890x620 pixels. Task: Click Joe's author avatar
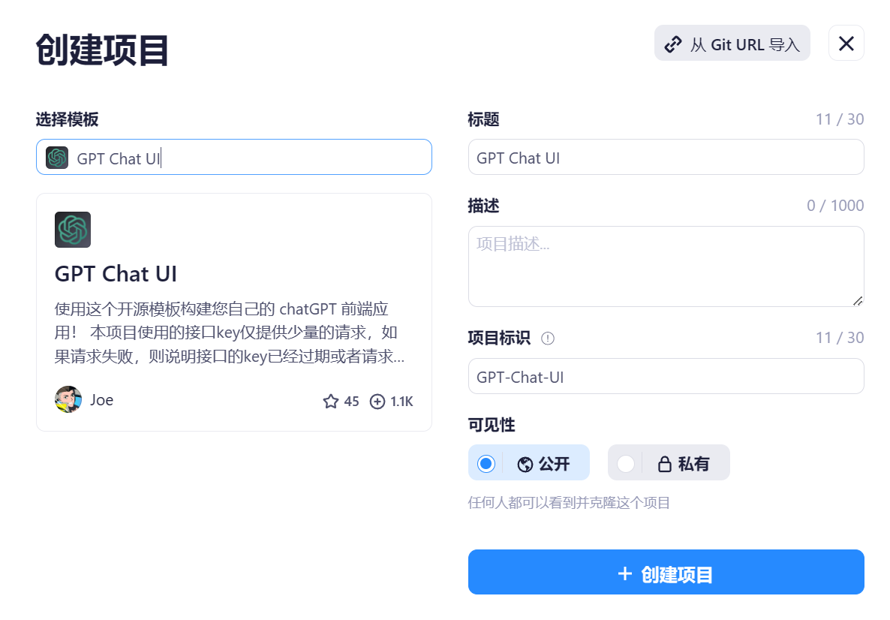coord(68,400)
